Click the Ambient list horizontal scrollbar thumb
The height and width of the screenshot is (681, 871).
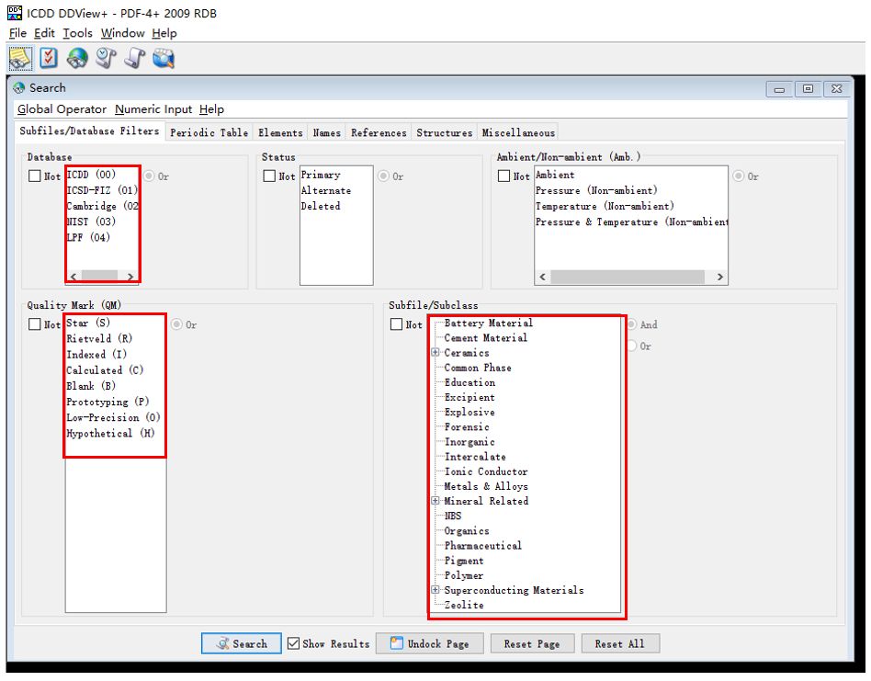coord(628,277)
